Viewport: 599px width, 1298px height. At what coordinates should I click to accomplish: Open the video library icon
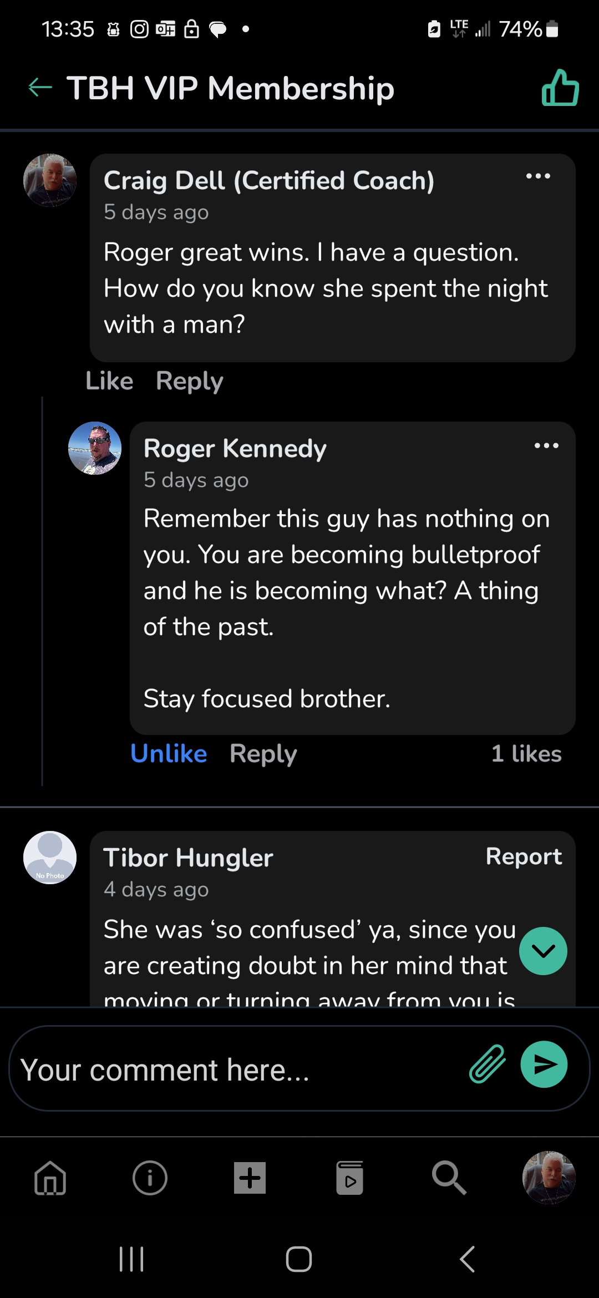pyautogui.click(x=349, y=1177)
